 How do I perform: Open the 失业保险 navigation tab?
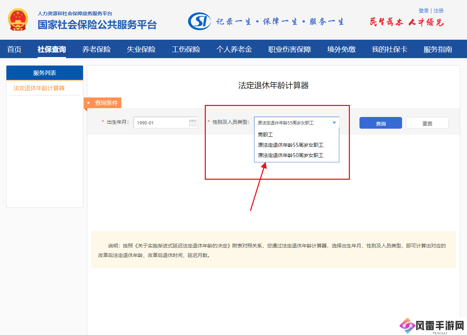141,49
